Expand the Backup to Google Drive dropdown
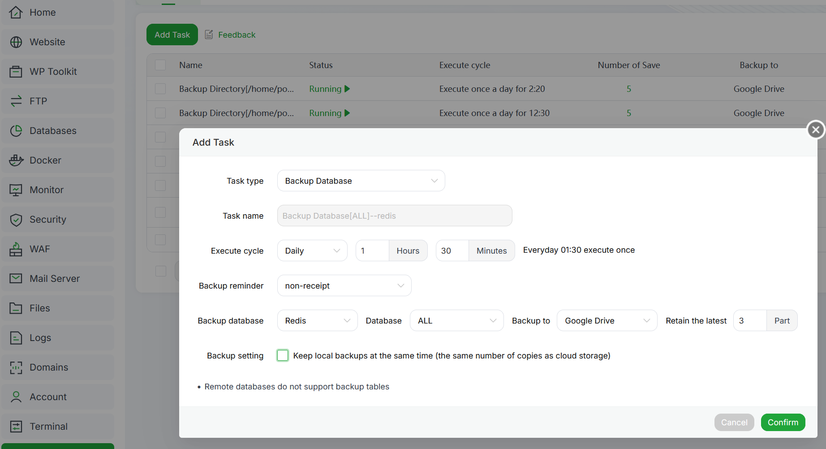Viewport: 826px width, 449px height. 607,320
